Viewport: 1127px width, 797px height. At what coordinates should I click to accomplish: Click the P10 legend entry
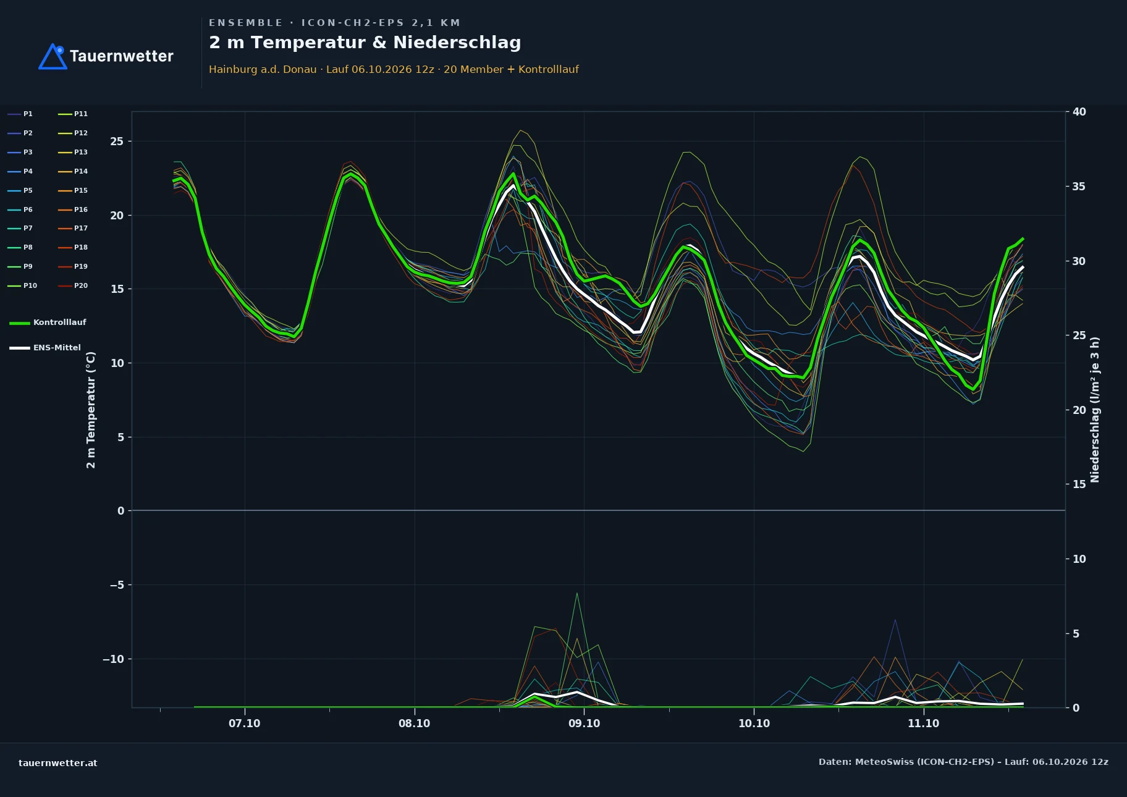(22, 285)
